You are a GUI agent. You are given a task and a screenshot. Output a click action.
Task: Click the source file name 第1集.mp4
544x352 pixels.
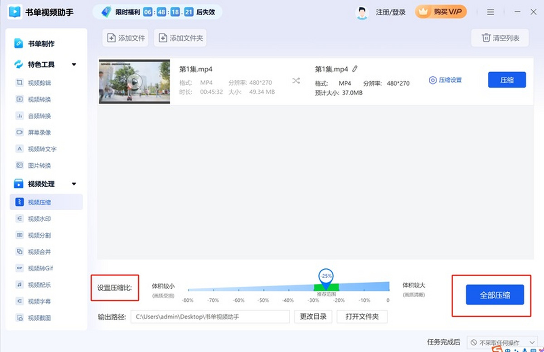[196, 69]
